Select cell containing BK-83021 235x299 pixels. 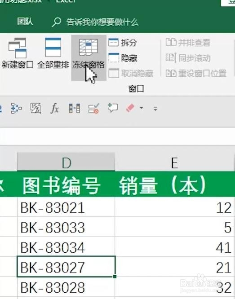tap(66, 207)
